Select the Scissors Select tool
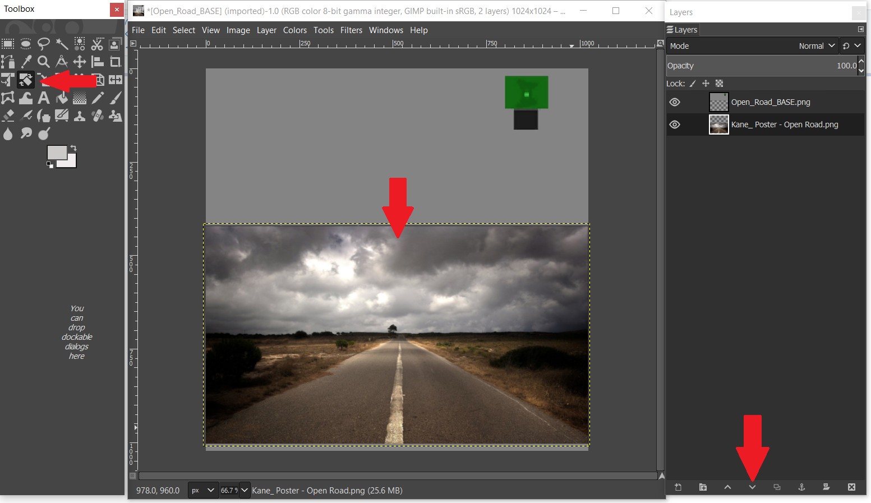871x503 pixels. (98, 44)
